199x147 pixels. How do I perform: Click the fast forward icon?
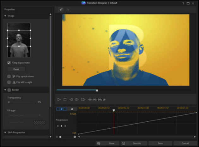pos(83,100)
